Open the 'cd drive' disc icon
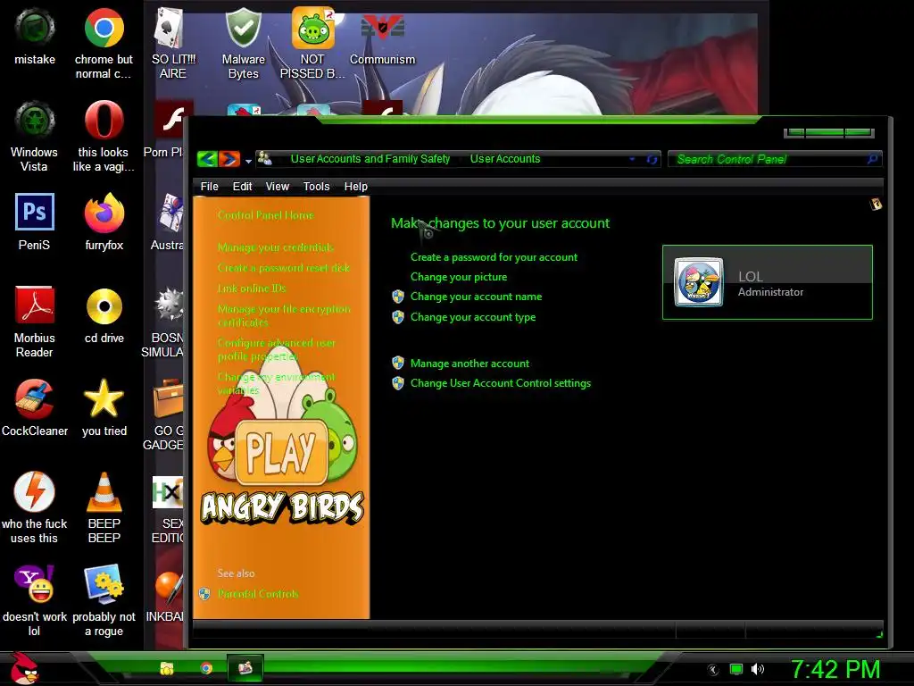Image resolution: width=914 pixels, height=686 pixels. [x=104, y=315]
